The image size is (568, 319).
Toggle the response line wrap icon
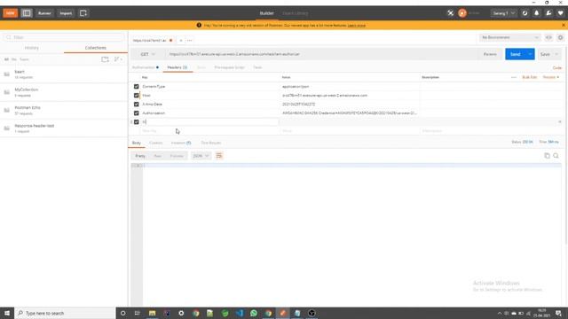[x=219, y=156]
